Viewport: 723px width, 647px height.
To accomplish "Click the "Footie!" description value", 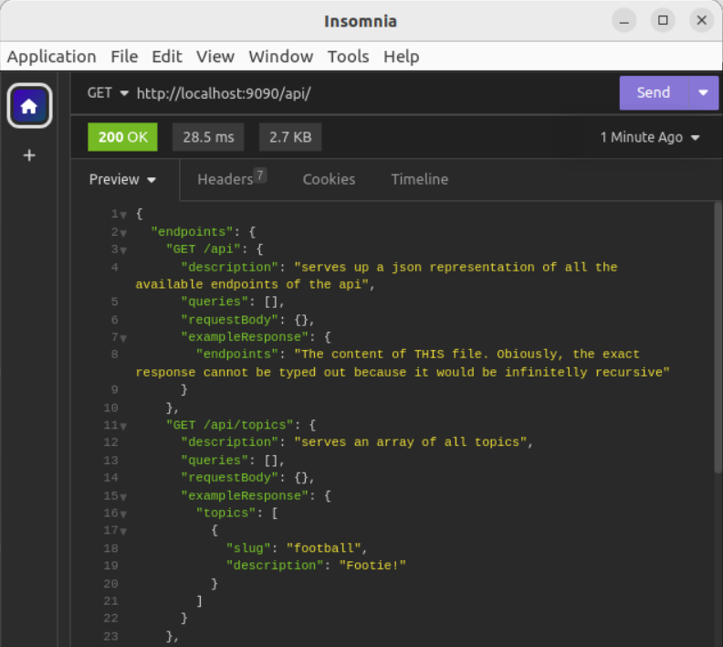I will coord(372,566).
